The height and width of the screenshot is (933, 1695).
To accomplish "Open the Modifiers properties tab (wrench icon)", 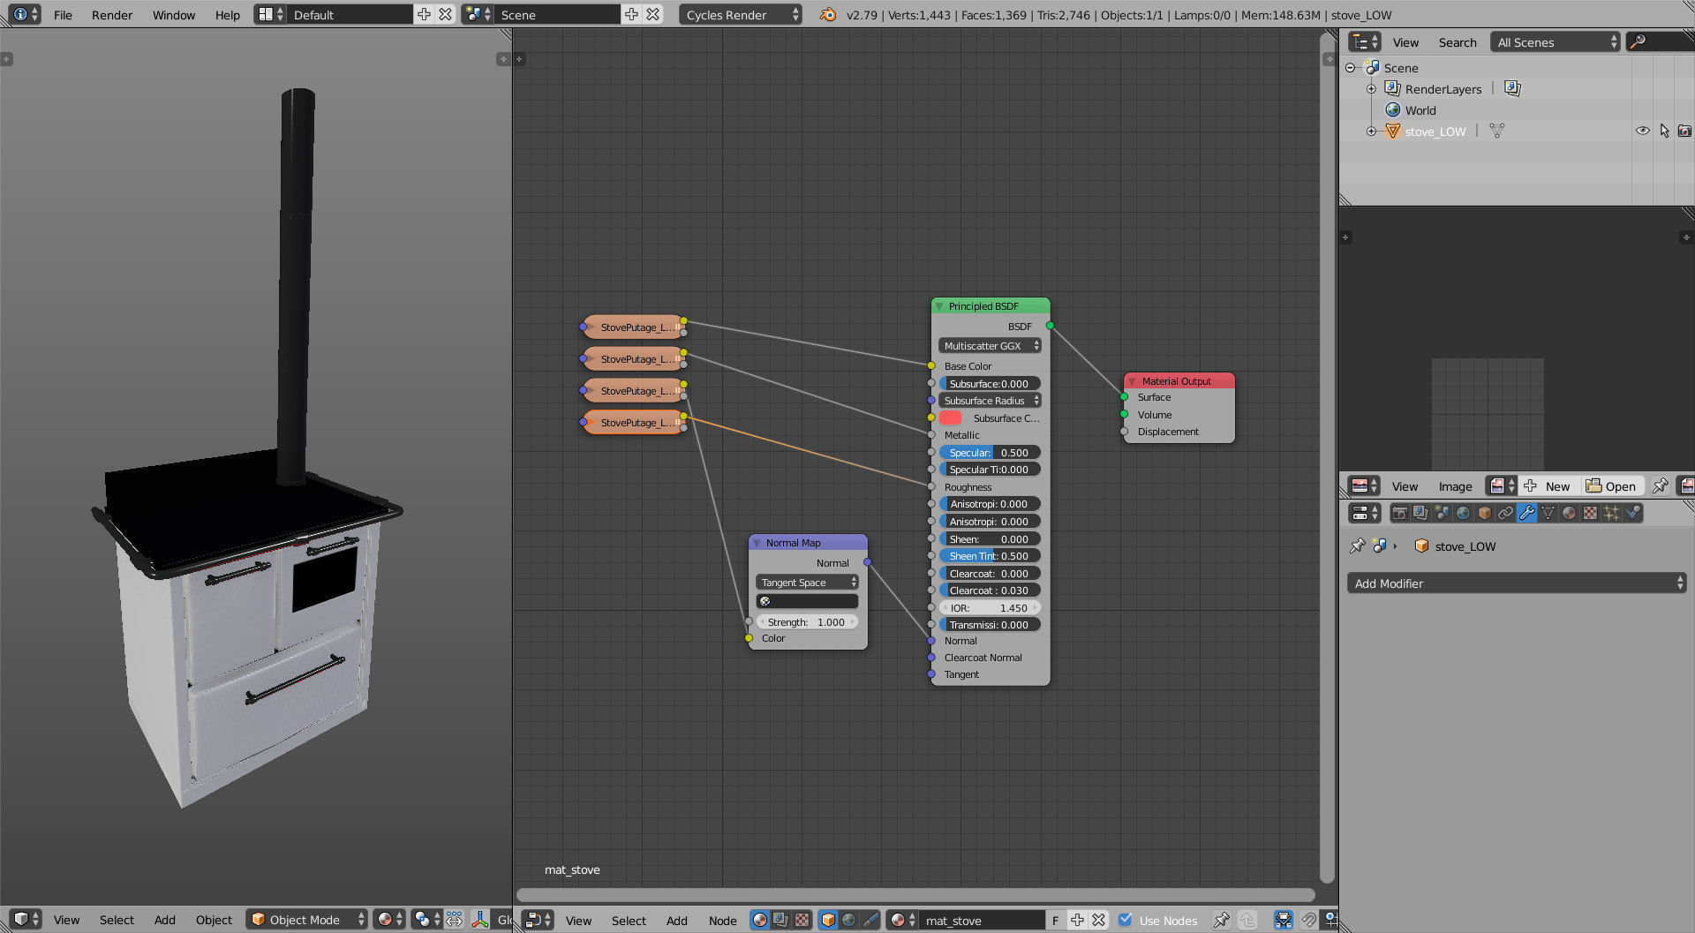I will tap(1526, 513).
